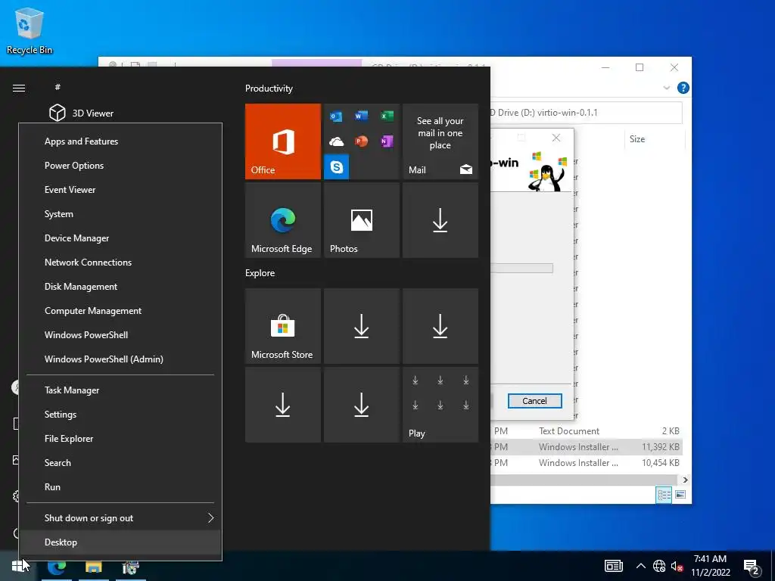Expand the File Explorer ribbon chevron

[x=666, y=88]
